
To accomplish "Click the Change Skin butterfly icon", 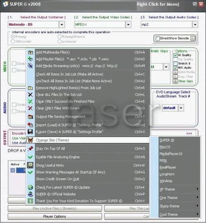I will click(x=30, y=140).
